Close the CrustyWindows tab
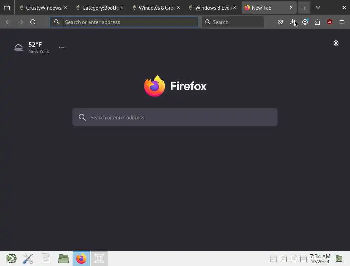 (x=66, y=8)
